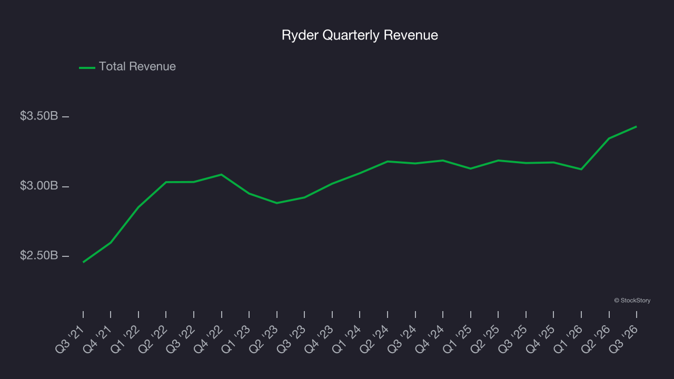Image resolution: width=674 pixels, height=379 pixels.
Task: Click the Q2 '25 x-axis label
Action: coord(484,339)
